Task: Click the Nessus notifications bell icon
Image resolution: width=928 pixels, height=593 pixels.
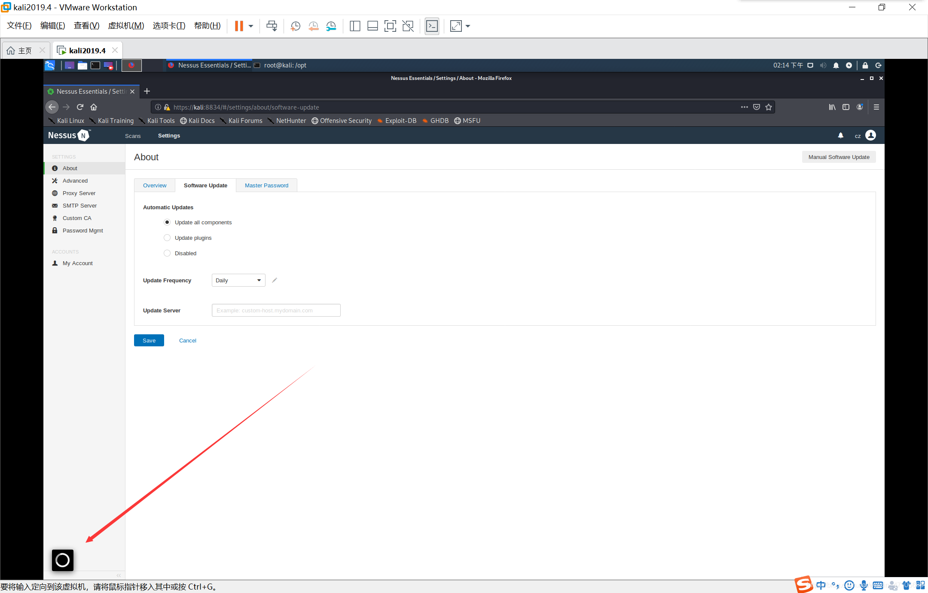Action: 840,135
